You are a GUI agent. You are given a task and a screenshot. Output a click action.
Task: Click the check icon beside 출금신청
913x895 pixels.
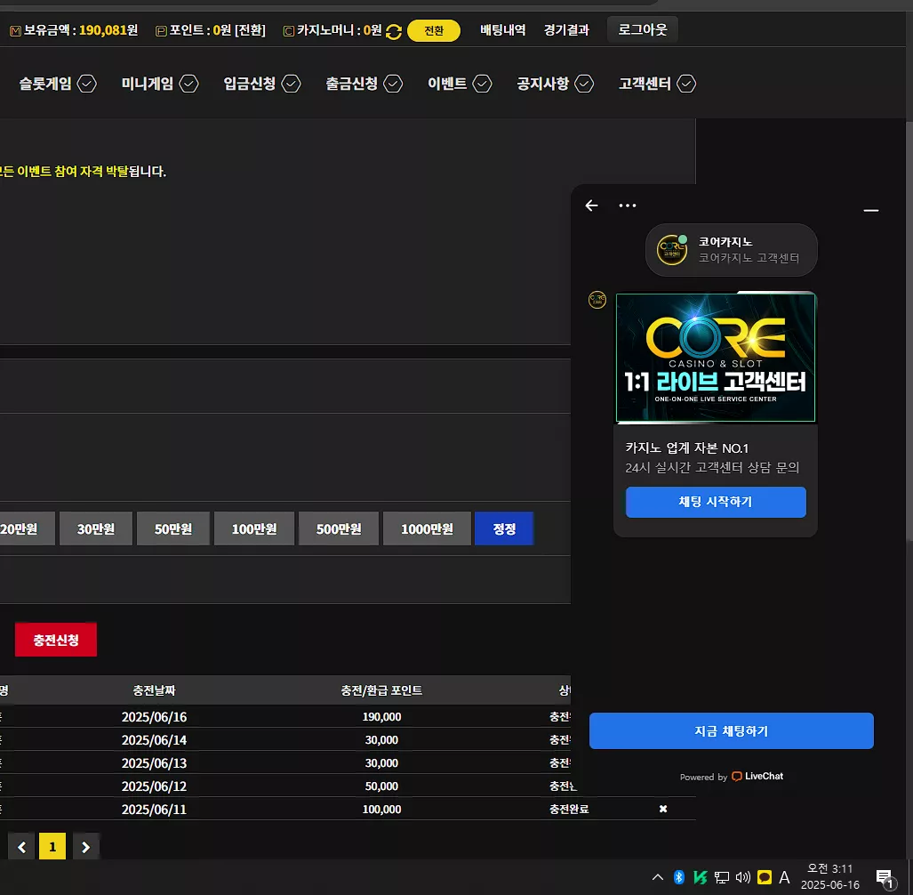tap(393, 84)
